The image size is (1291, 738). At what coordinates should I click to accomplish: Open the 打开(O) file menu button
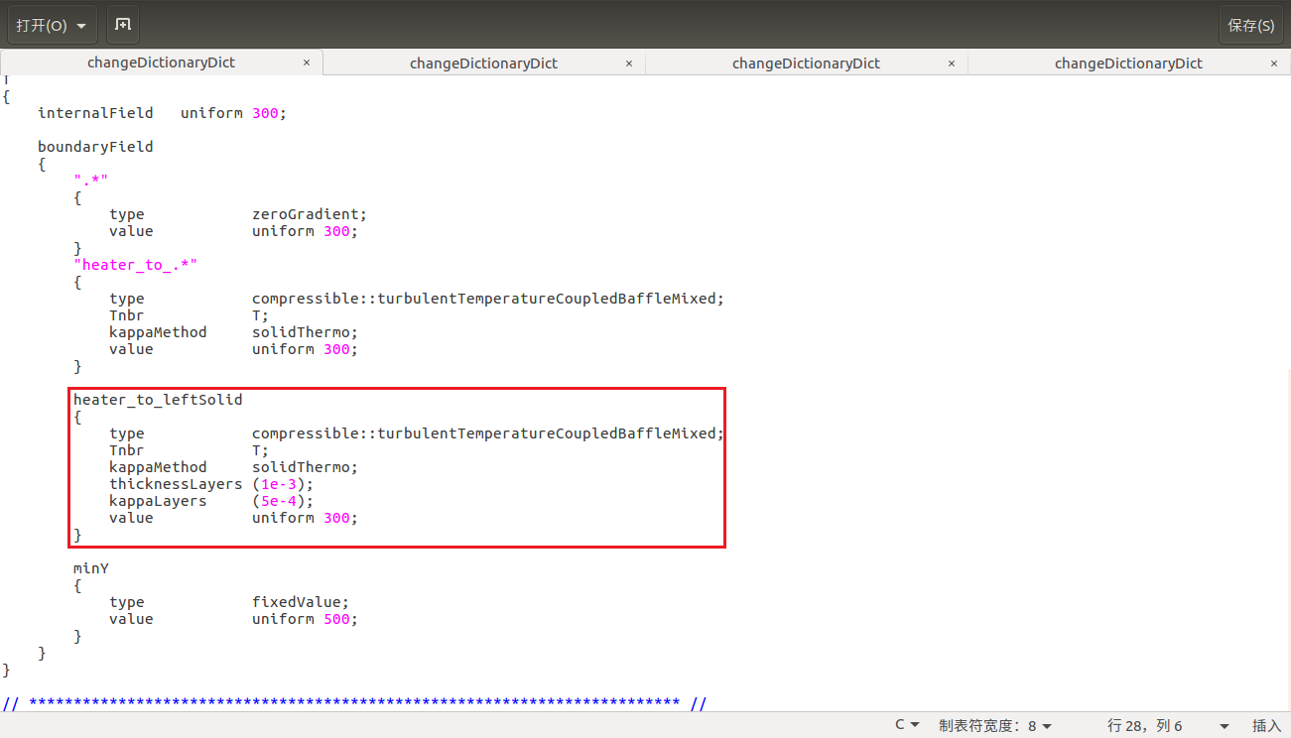click(x=52, y=25)
